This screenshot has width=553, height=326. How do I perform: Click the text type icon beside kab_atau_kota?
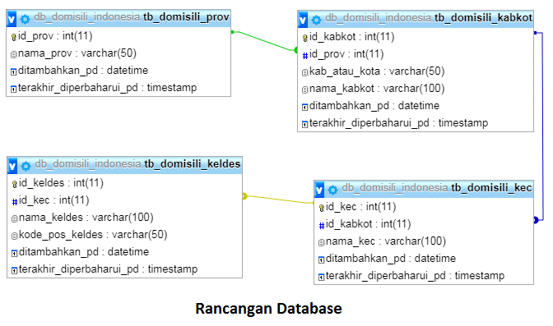pos(305,72)
